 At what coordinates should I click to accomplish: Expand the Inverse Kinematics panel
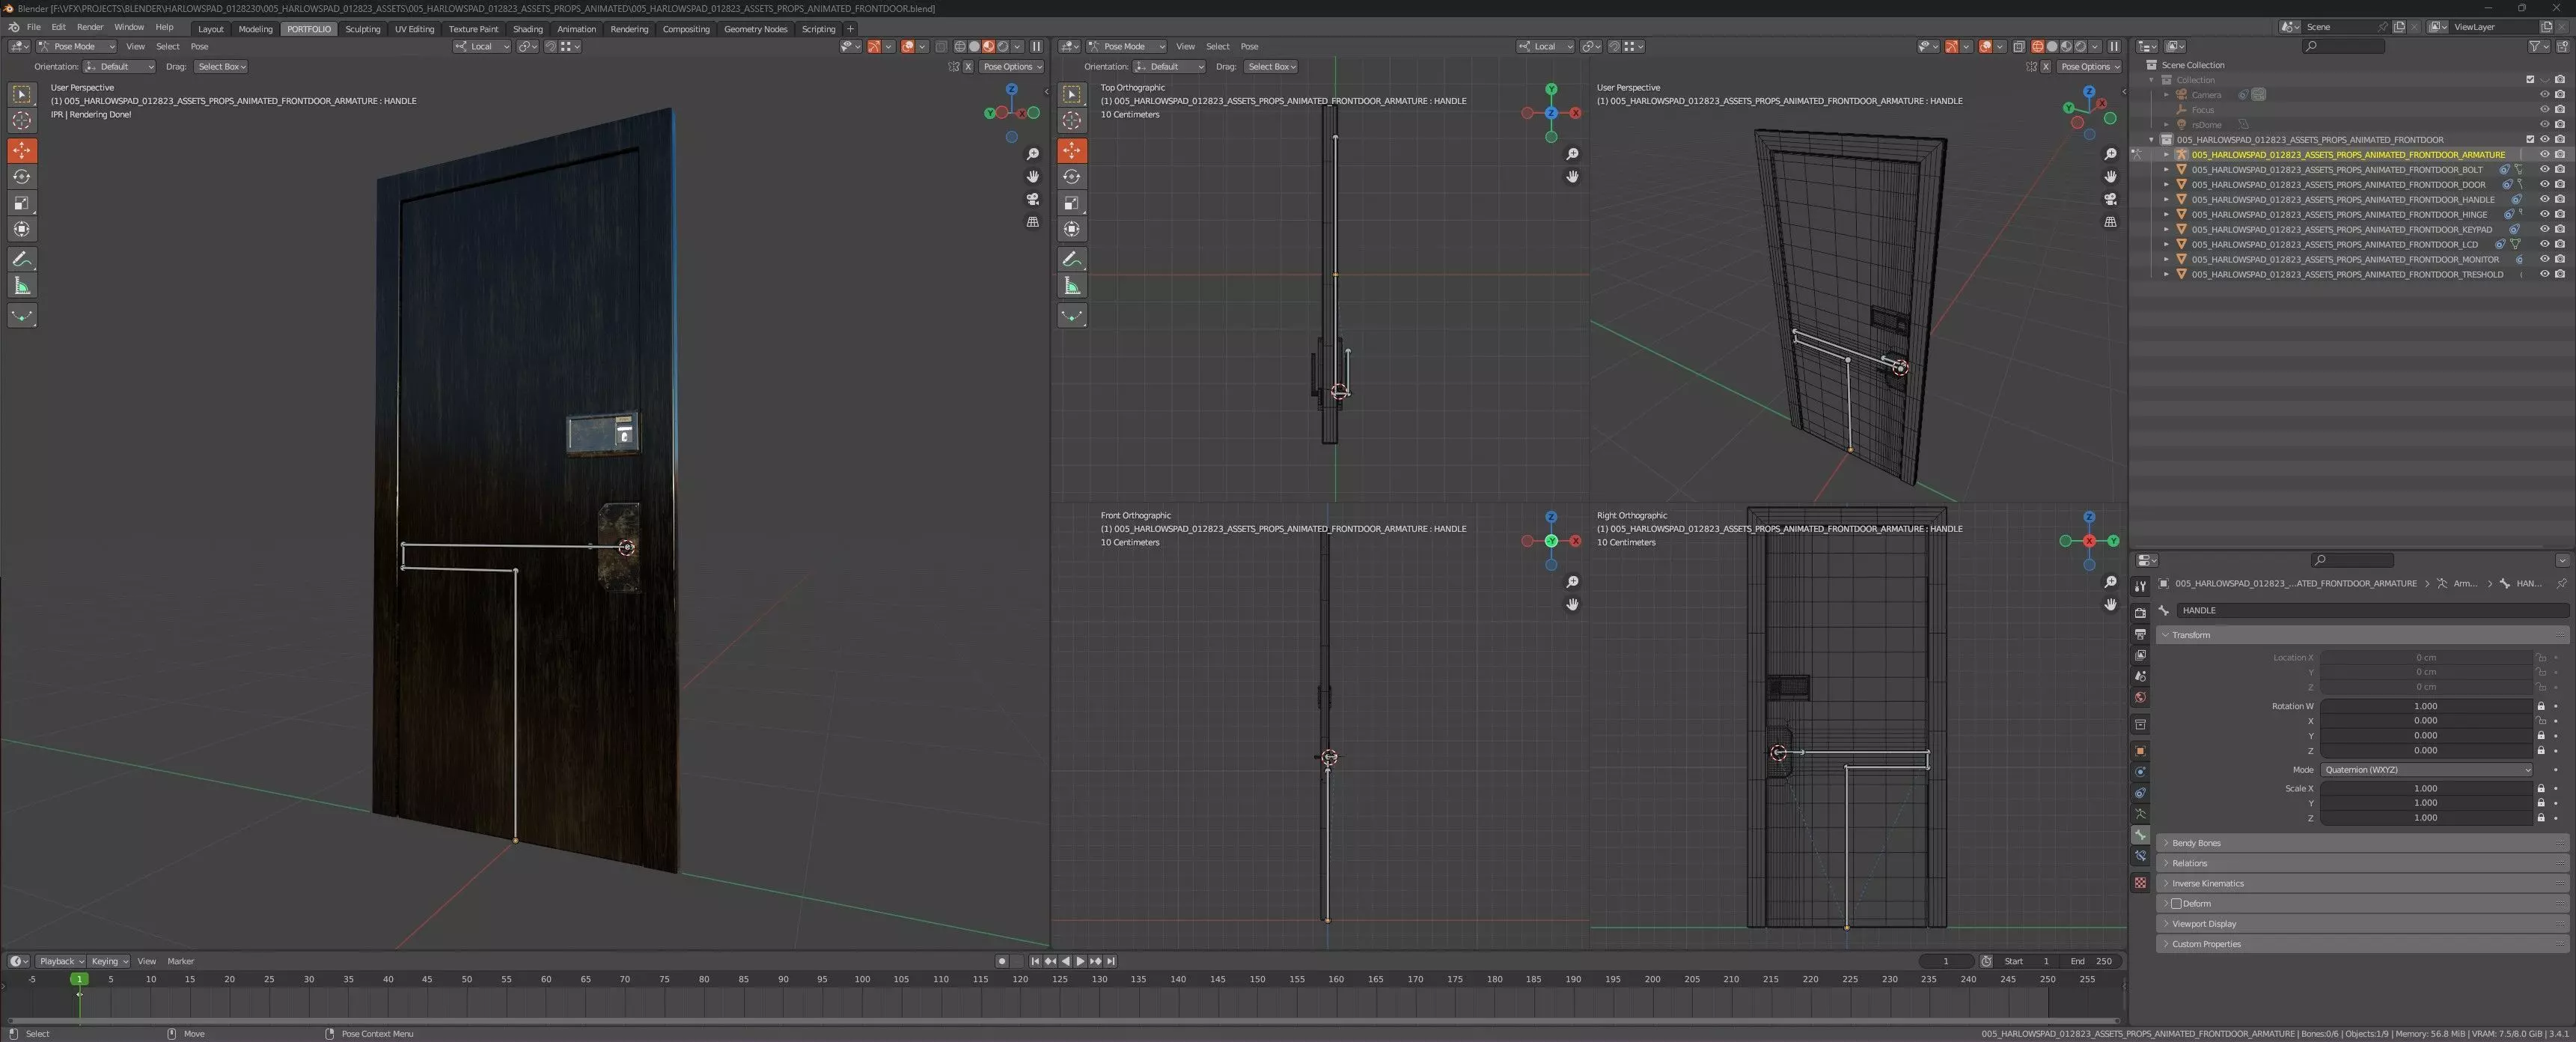2208,883
